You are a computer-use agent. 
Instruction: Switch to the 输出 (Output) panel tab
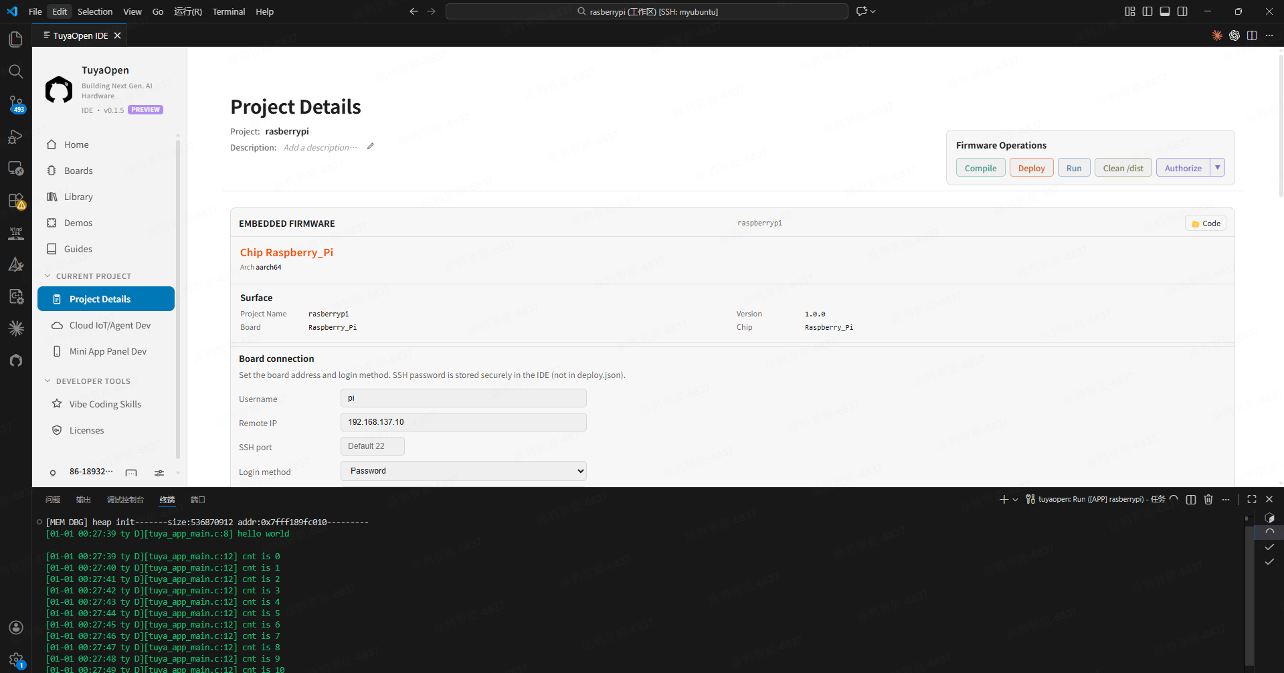[x=84, y=500]
